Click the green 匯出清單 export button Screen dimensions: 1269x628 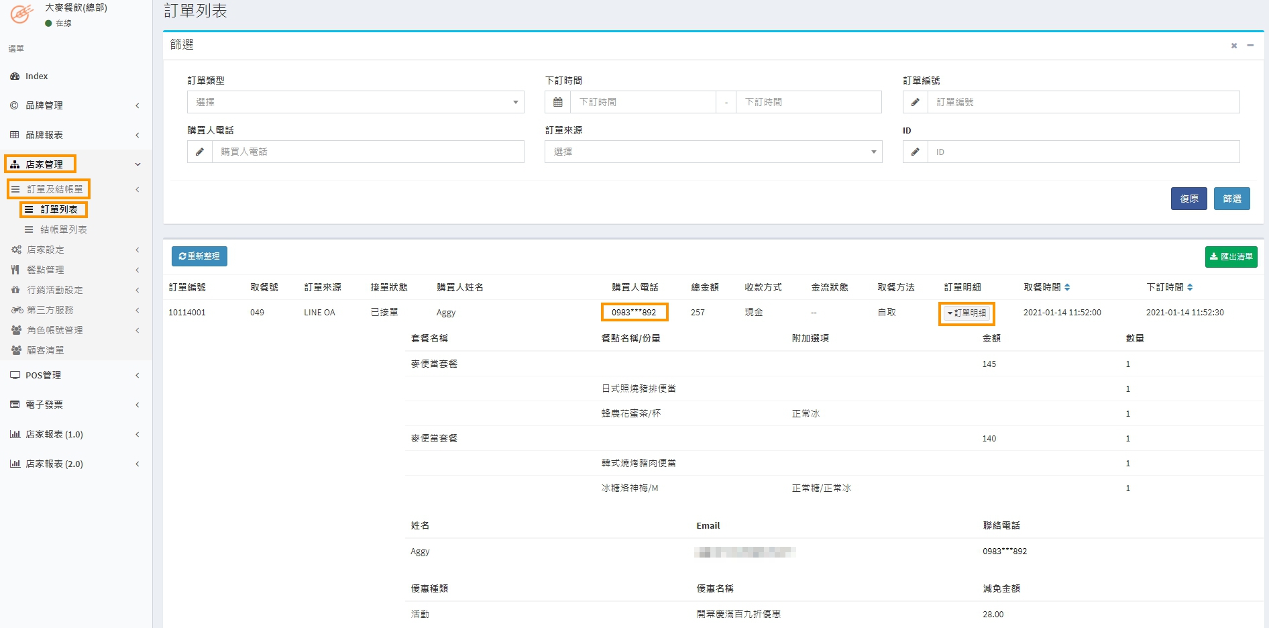pyautogui.click(x=1231, y=256)
